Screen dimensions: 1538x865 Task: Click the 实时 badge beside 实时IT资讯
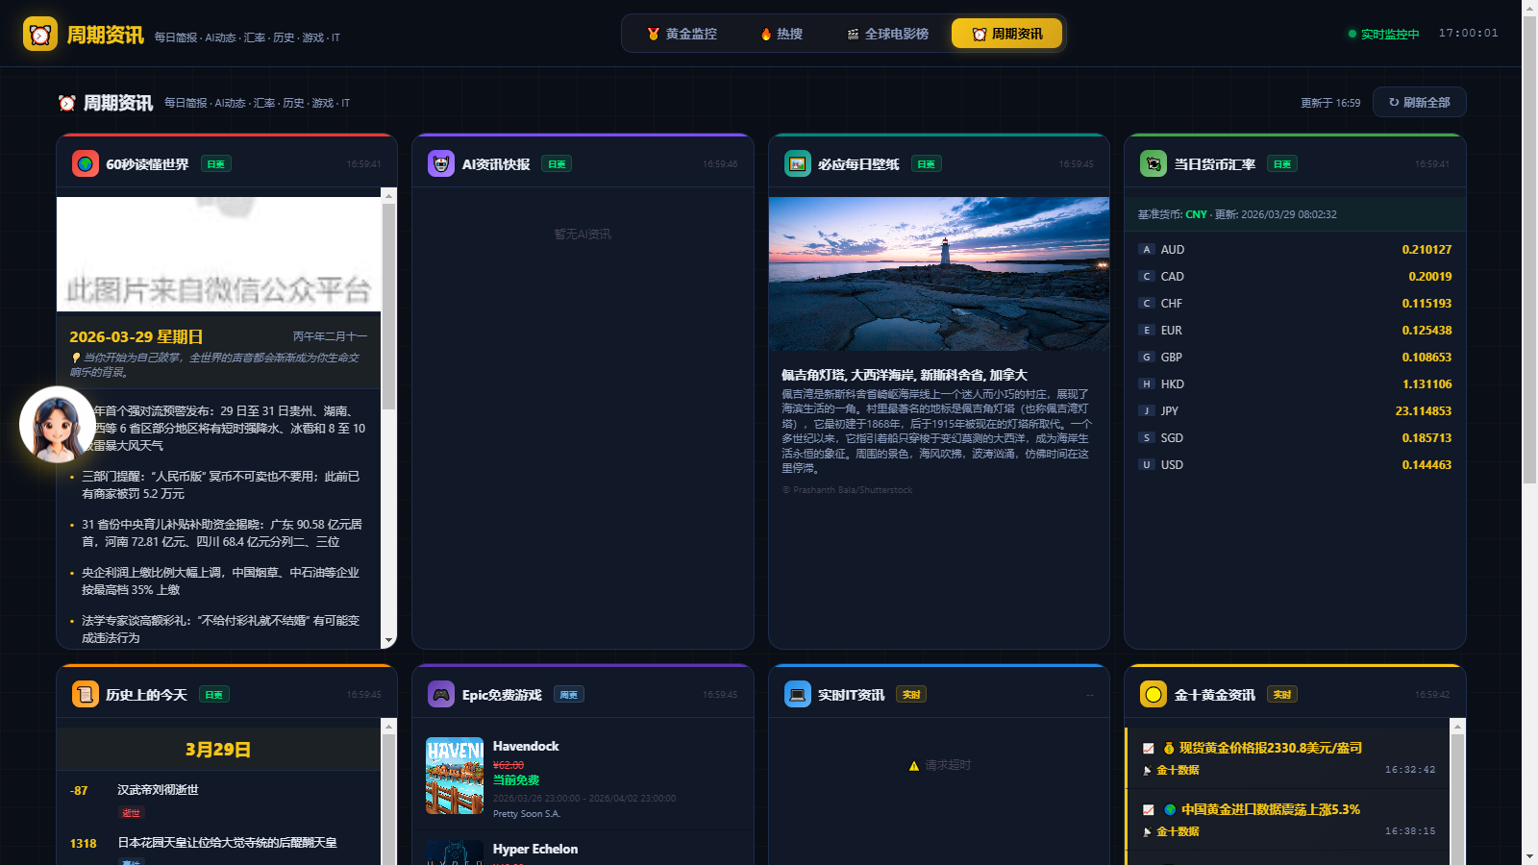click(x=911, y=695)
